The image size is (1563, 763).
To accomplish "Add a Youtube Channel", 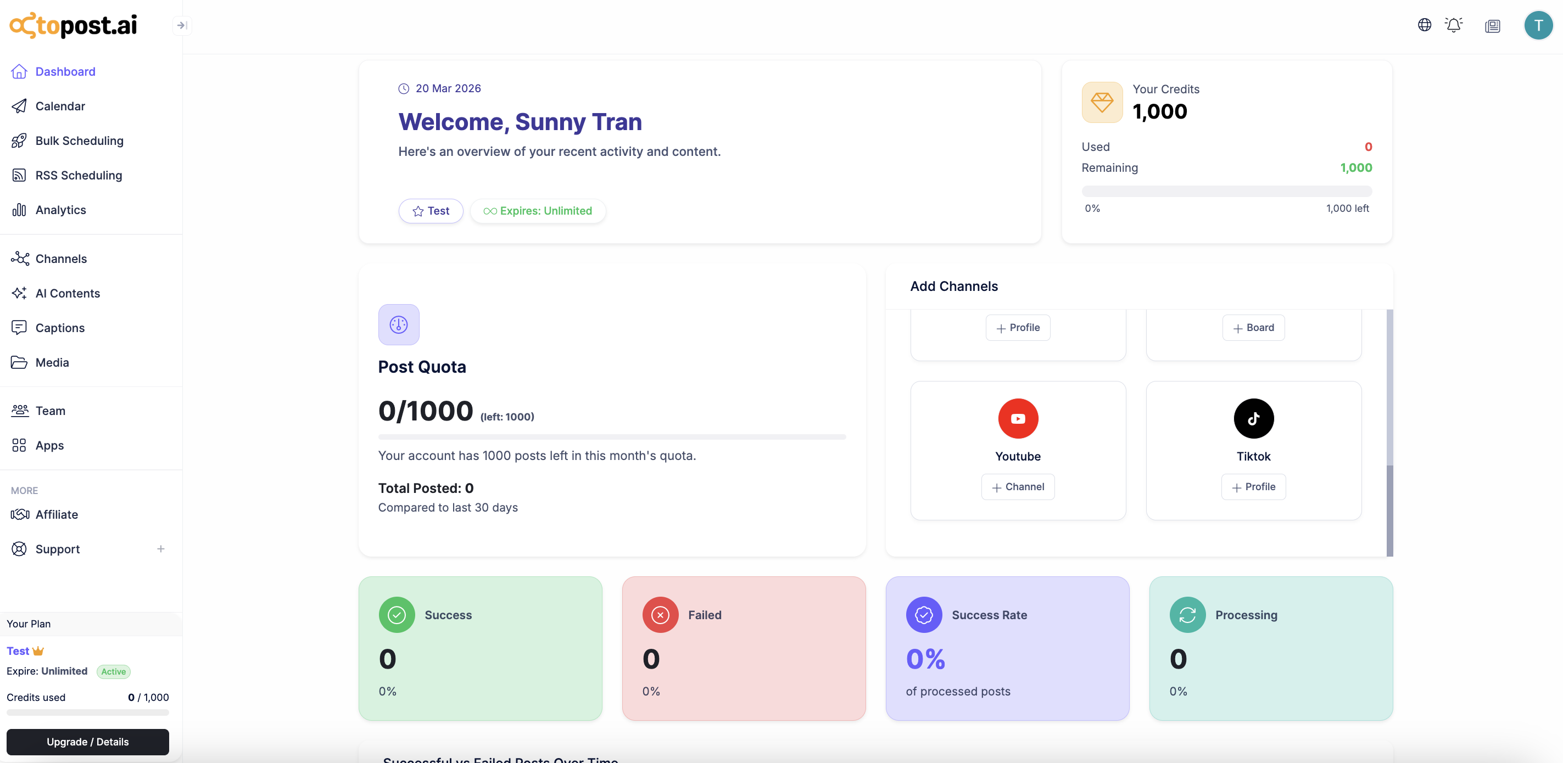I will (x=1018, y=486).
